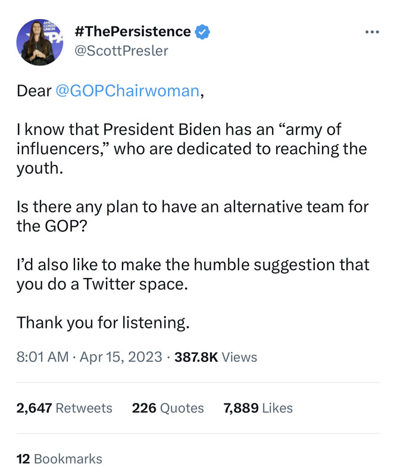
Task: Click the blue verified checkmark badge
Action: 202,32
